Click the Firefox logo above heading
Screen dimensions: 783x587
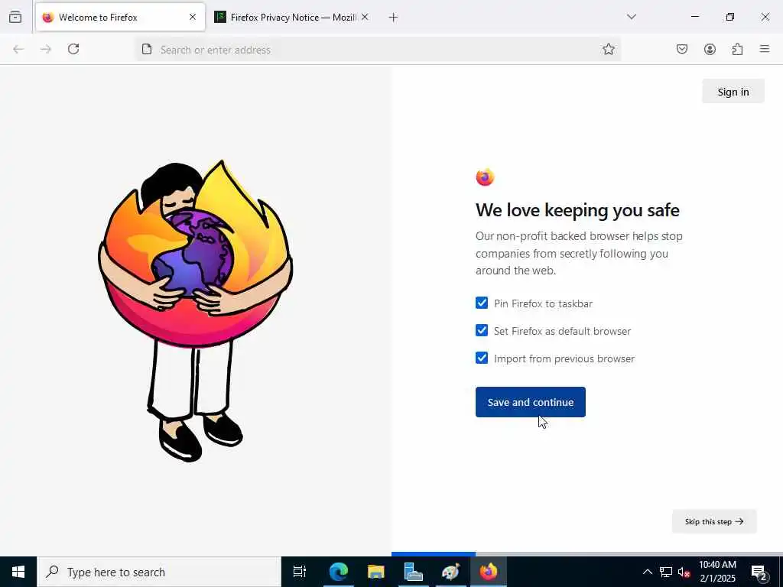(x=485, y=177)
